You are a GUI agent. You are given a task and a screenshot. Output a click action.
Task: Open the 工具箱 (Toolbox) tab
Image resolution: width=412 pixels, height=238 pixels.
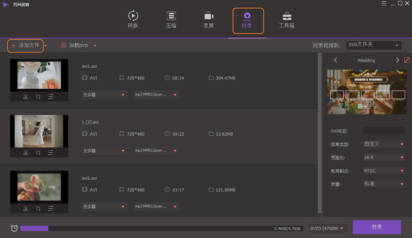tap(286, 20)
